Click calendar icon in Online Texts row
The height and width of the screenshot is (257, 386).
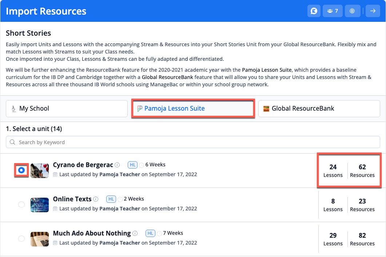pyautogui.click(x=55, y=209)
